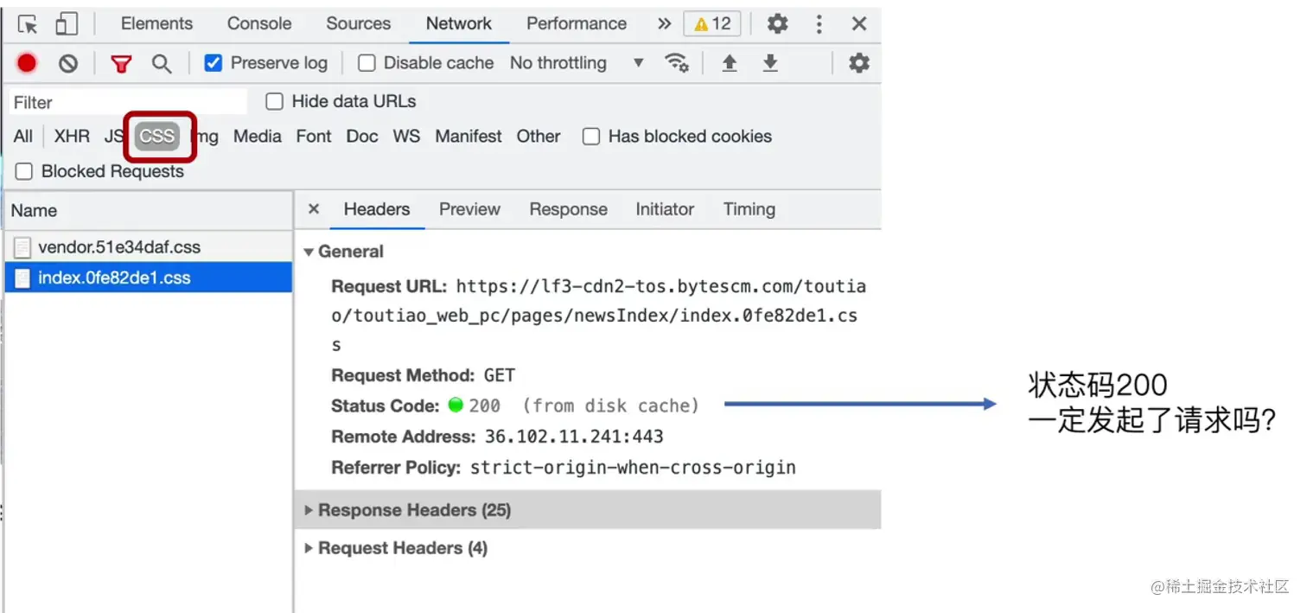Clear the network log

click(68, 63)
